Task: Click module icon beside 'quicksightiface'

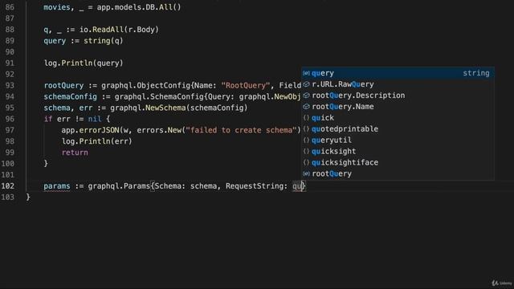Action: pyautogui.click(x=306, y=162)
